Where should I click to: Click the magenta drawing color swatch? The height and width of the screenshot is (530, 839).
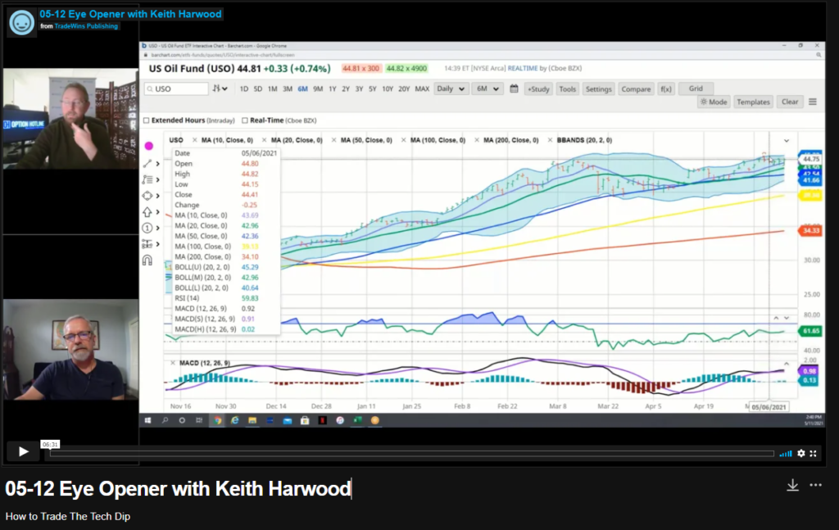click(149, 146)
